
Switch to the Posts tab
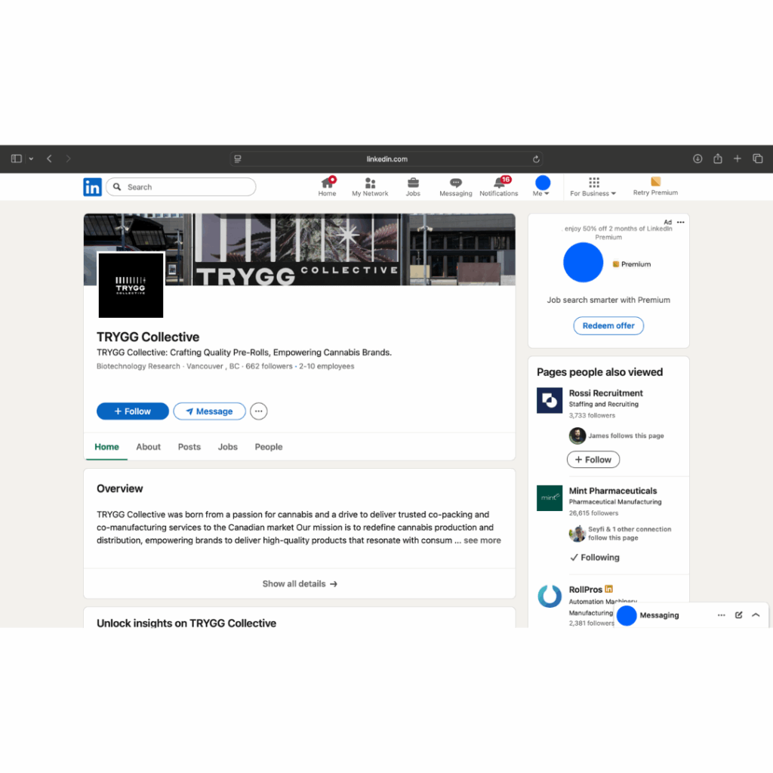pos(189,447)
